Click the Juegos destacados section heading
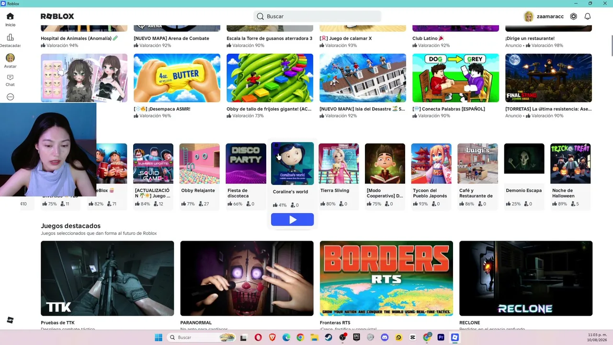The height and width of the screenshot is (345, 613). [70, 226]
